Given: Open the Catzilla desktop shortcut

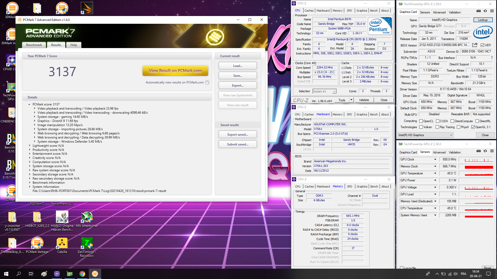Looking at the screenshot, I should pos(62,245).
